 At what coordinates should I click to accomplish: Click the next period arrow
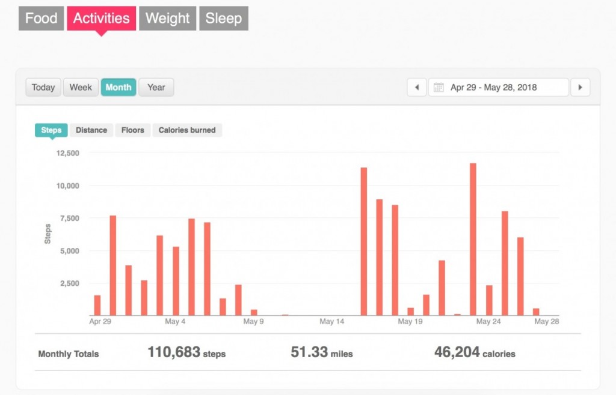[x=580, y=87]
